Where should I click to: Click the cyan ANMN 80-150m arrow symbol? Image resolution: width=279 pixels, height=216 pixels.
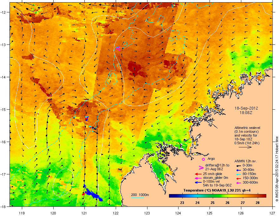pyautogui.click(x=238, y=174)
